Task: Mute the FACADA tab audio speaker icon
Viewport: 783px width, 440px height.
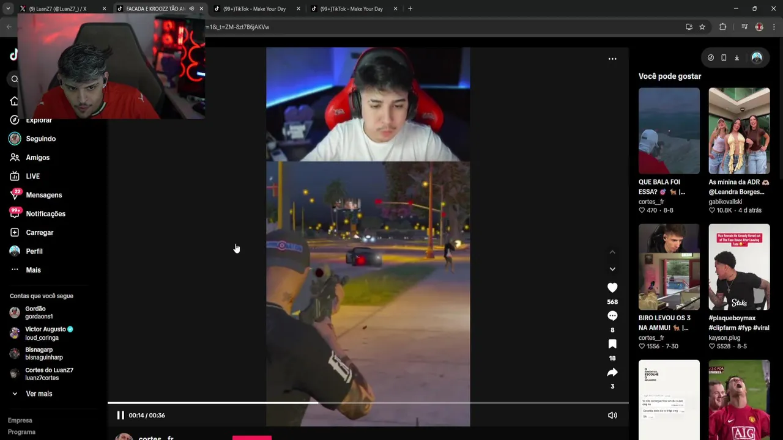Action: coord(191,9)
